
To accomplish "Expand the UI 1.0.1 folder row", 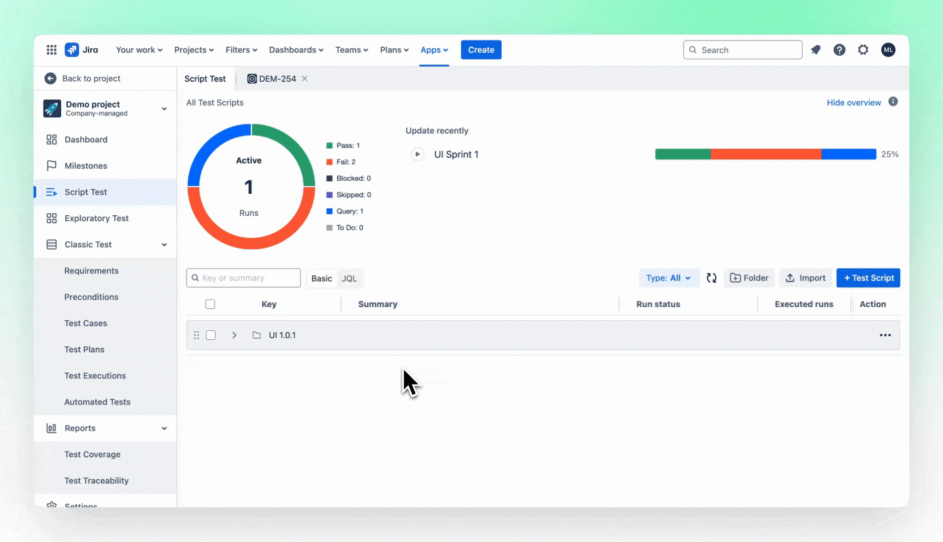I will [234, 335].
